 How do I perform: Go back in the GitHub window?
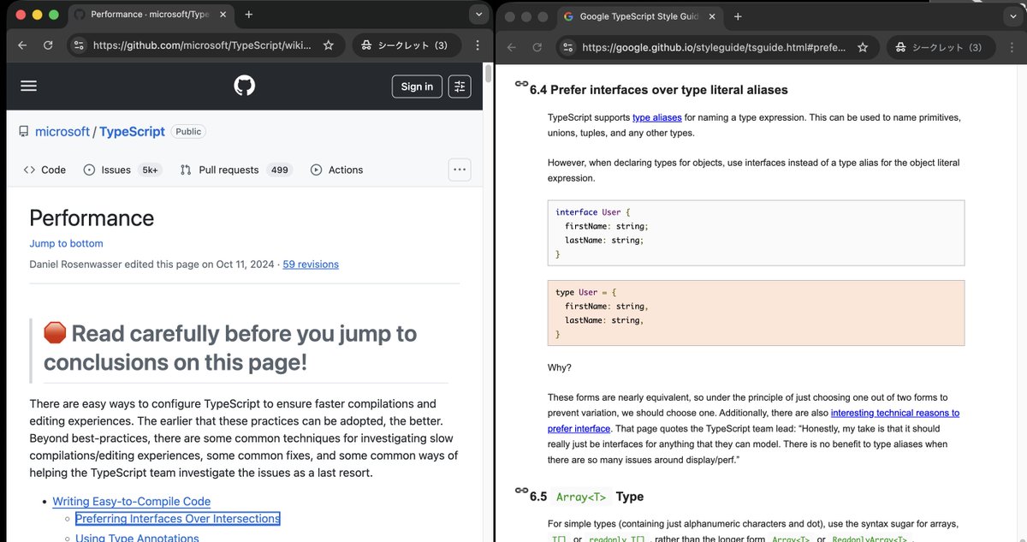click(21, 45)
